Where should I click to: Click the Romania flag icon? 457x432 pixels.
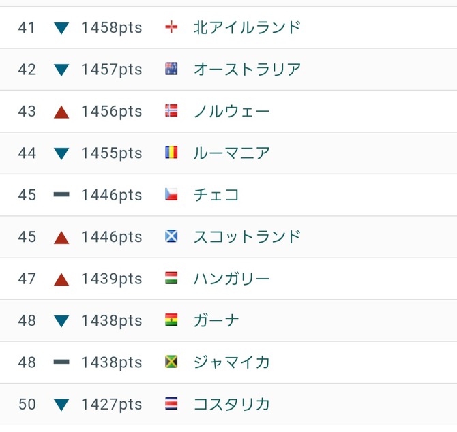(x=171, y=153)
